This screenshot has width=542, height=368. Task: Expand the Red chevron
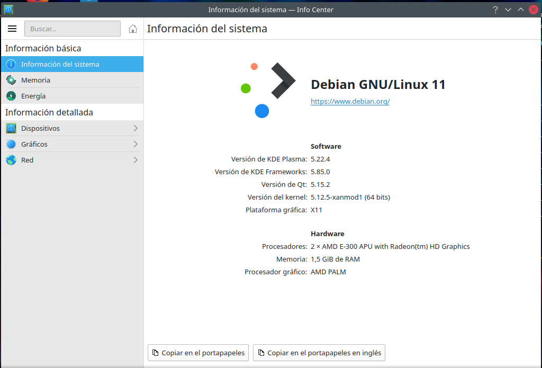(135, 160)
